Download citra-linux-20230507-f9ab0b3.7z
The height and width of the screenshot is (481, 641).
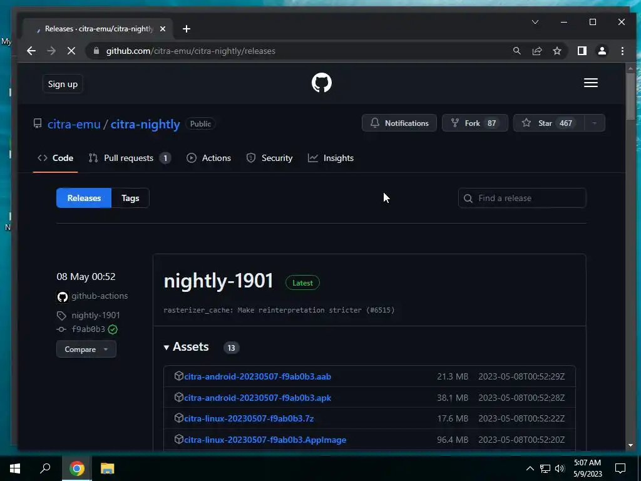(249, 418)
